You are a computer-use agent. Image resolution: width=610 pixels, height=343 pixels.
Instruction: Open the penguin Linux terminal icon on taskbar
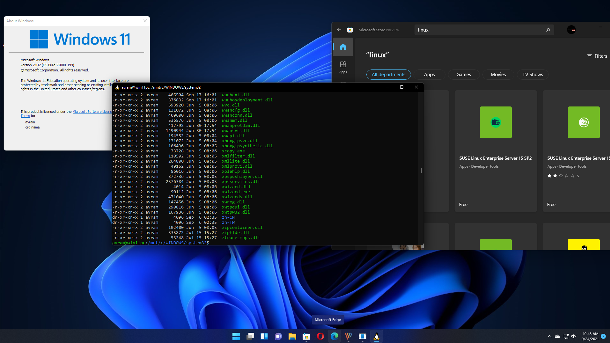[376, 336]
